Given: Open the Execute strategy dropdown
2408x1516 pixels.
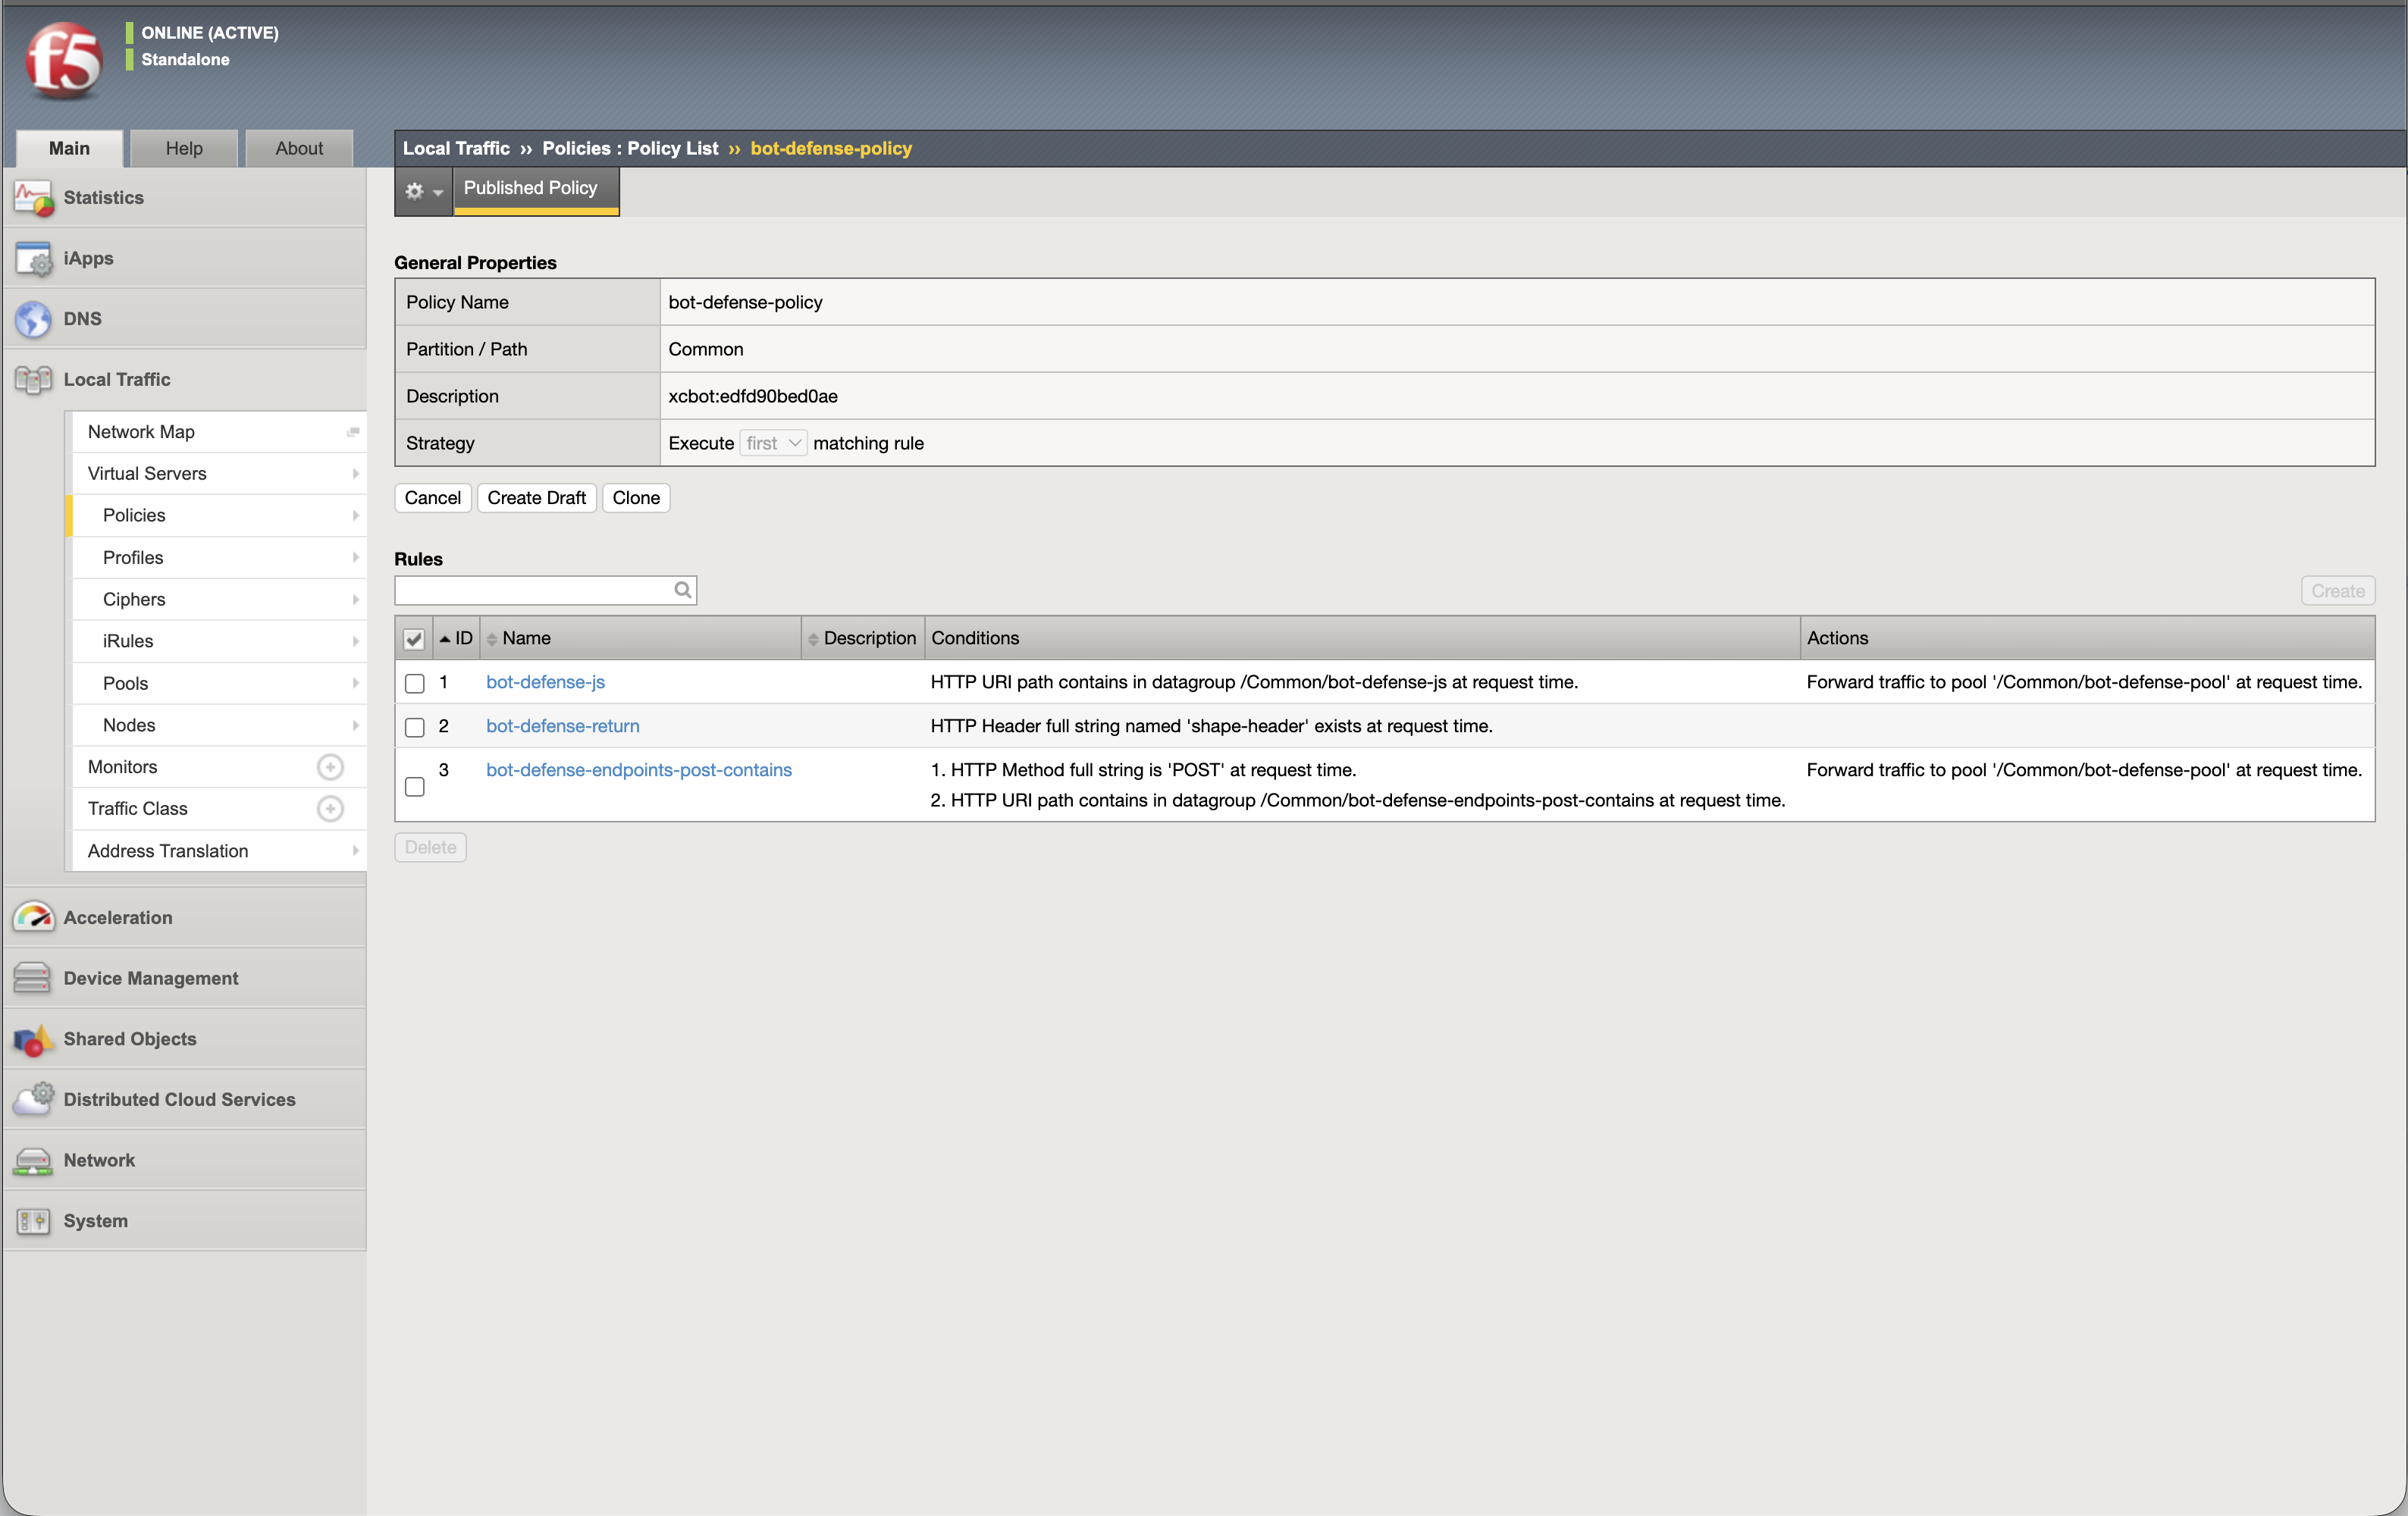Looking at the screenshot, I should 773,443.
